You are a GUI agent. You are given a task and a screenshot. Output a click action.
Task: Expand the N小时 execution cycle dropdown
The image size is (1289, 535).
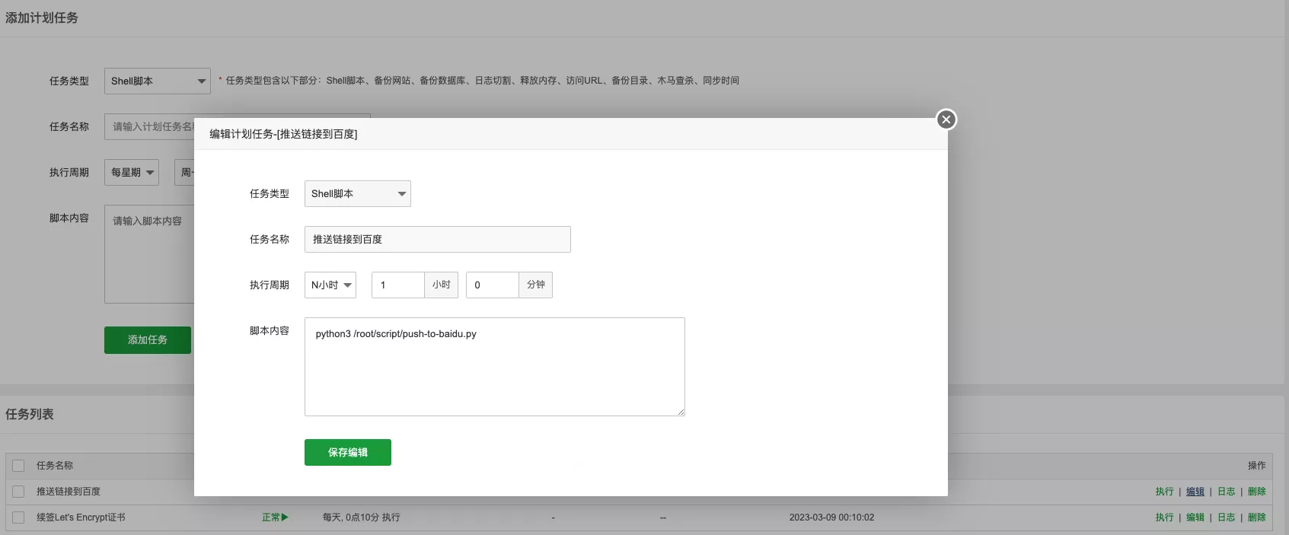(330, 285)
